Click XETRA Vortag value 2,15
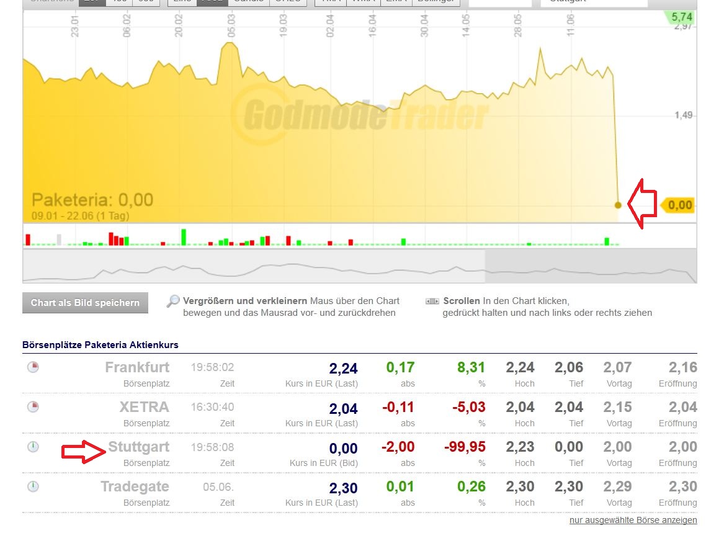Viewport: 706px width, 533px height. coord(617,407)
